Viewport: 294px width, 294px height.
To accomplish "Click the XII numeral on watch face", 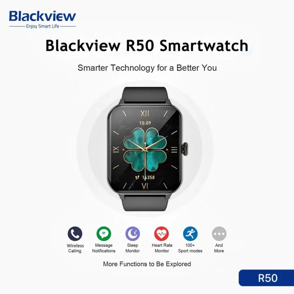I will click(145, 113).
